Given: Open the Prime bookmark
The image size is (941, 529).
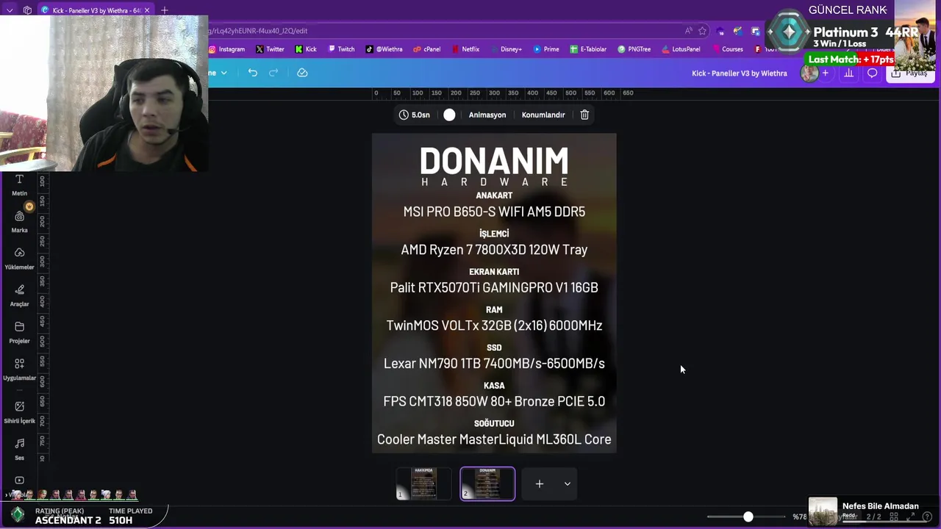Looking at the screenshot, I should click(x=546, y=49).
